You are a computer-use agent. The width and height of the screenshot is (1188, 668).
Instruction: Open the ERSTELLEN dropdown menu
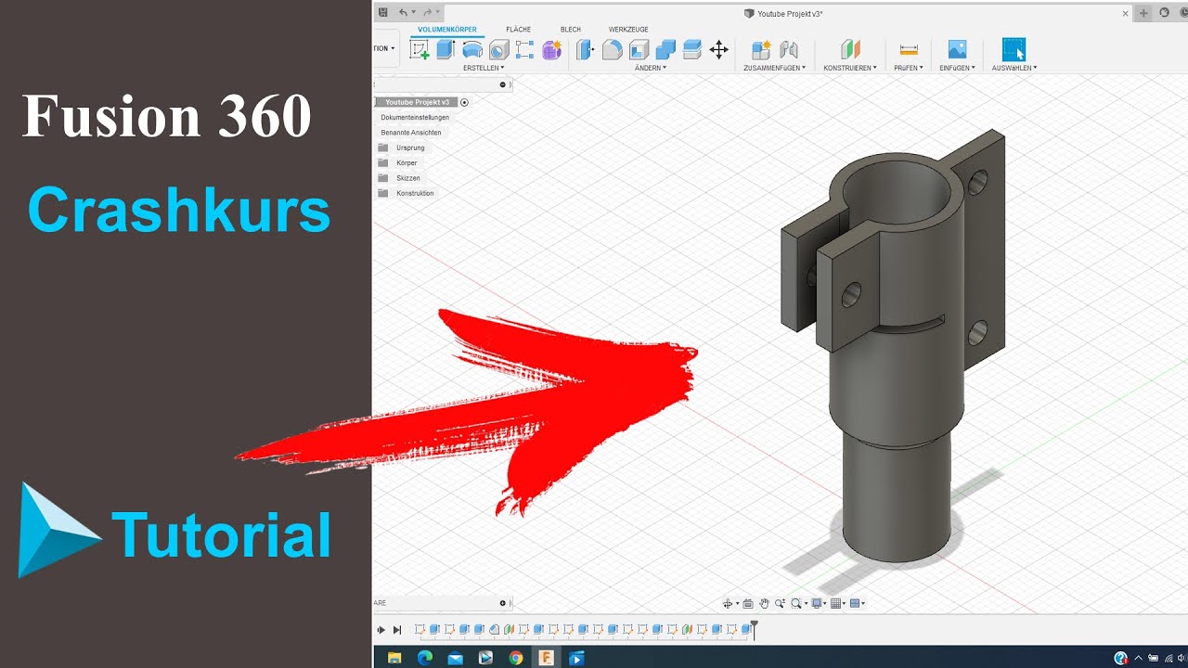[x=484, y=68]
